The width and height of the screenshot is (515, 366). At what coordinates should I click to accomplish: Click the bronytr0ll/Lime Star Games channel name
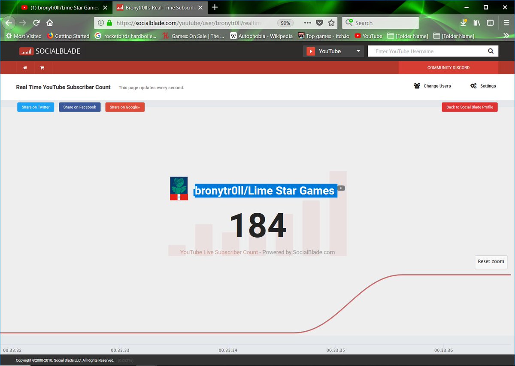point(264,191)
